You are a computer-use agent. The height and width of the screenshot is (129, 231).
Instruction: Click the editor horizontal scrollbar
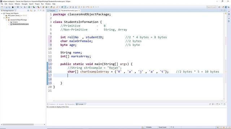(138, 101)
